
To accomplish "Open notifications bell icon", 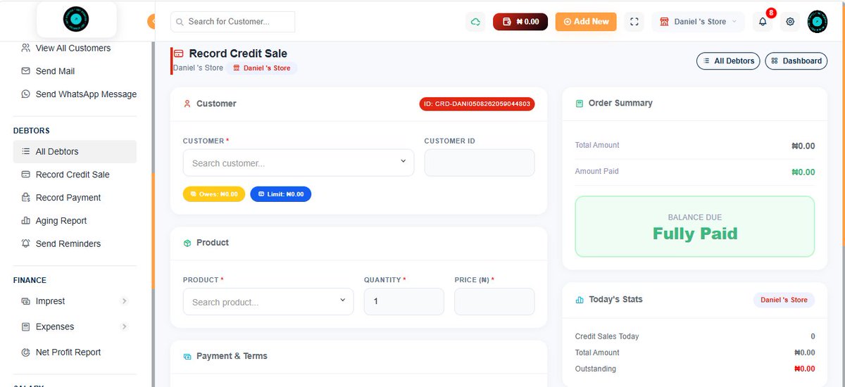I will pos(763,22).
